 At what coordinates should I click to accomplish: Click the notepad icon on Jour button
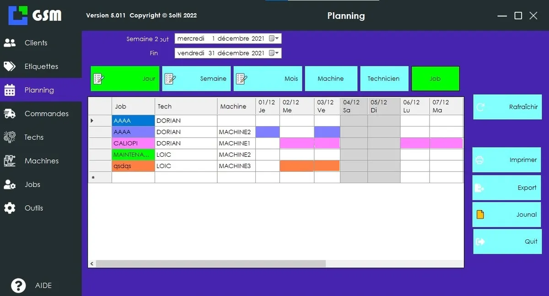[x=99, y=79]
